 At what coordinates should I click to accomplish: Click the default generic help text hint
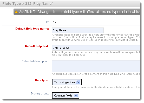pyautogui.click(x=96, y=54)
